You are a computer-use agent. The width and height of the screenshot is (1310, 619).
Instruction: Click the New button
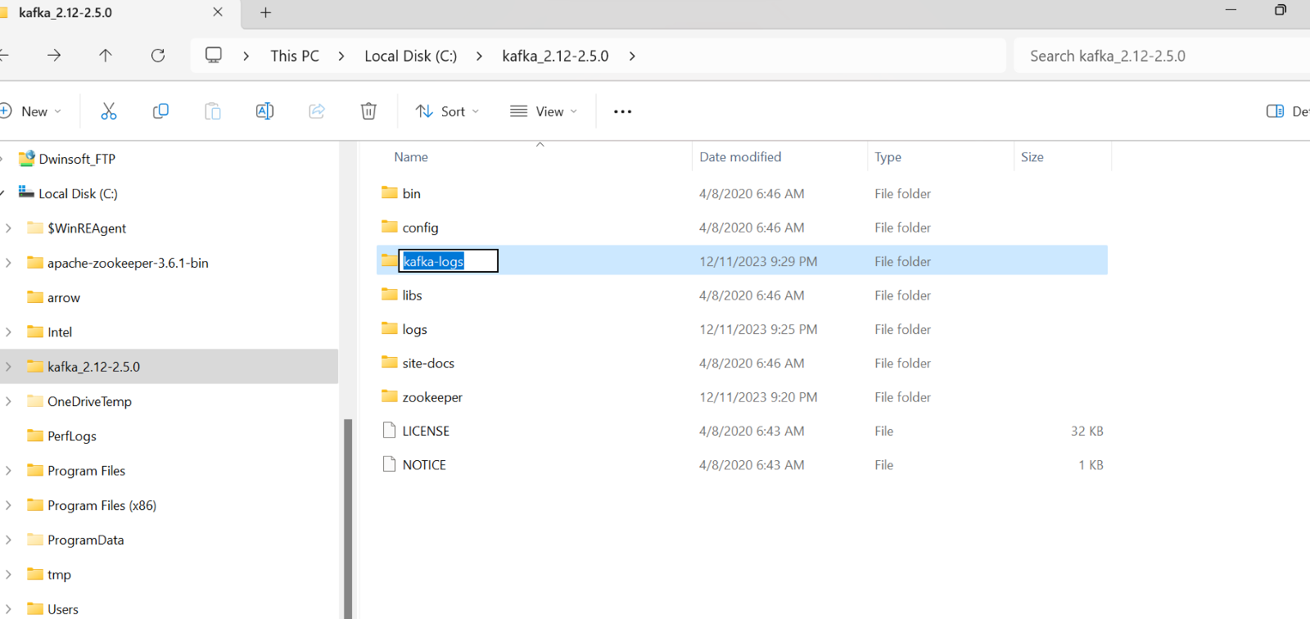click(x=31, y=111)
